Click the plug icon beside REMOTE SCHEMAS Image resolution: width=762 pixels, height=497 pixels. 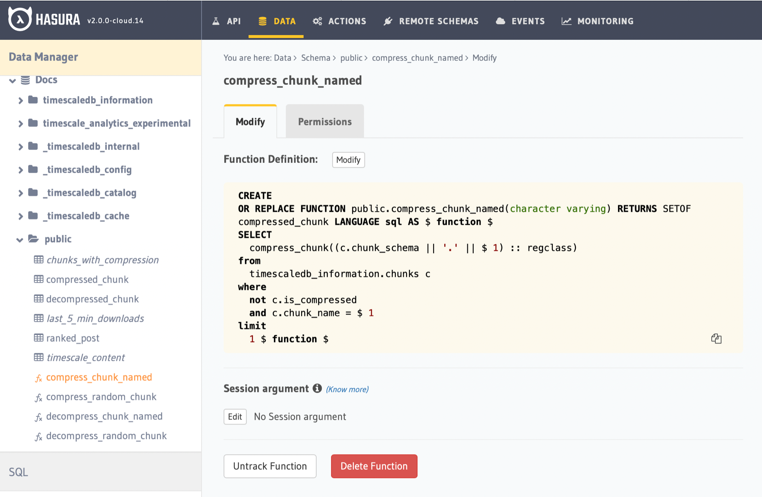[x=388, y=21]
